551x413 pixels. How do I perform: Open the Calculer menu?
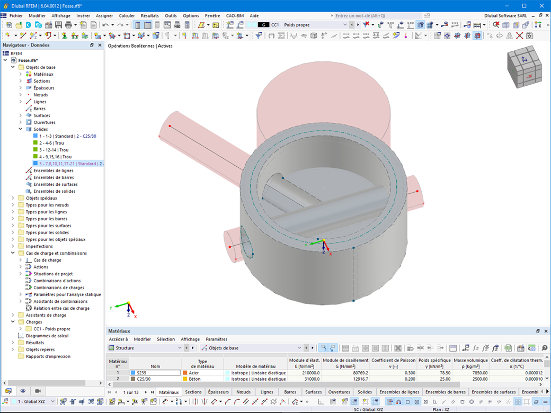(127, 16)
